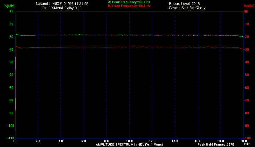This screenshot has width=255, height=147.
Task: Click the red B: Peak Frequency readout
Action: point(129,6)
